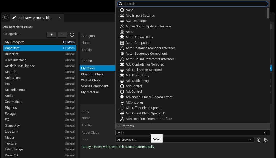Screen dimensions: 276x158
Task: Select Blueprint Class entry
Action: point(97,74)
